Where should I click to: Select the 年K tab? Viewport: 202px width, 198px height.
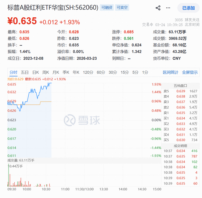[76, 72]
